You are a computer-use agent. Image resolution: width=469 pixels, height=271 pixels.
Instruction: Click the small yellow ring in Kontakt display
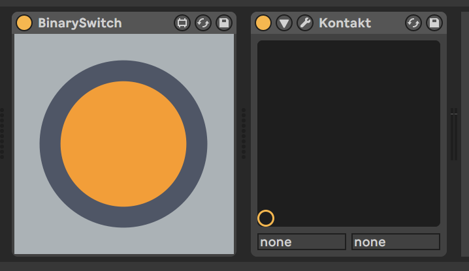pyautogui.click(x=266, y=218)
